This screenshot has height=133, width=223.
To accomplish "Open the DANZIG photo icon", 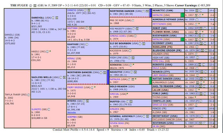I will tap(89, 10).
